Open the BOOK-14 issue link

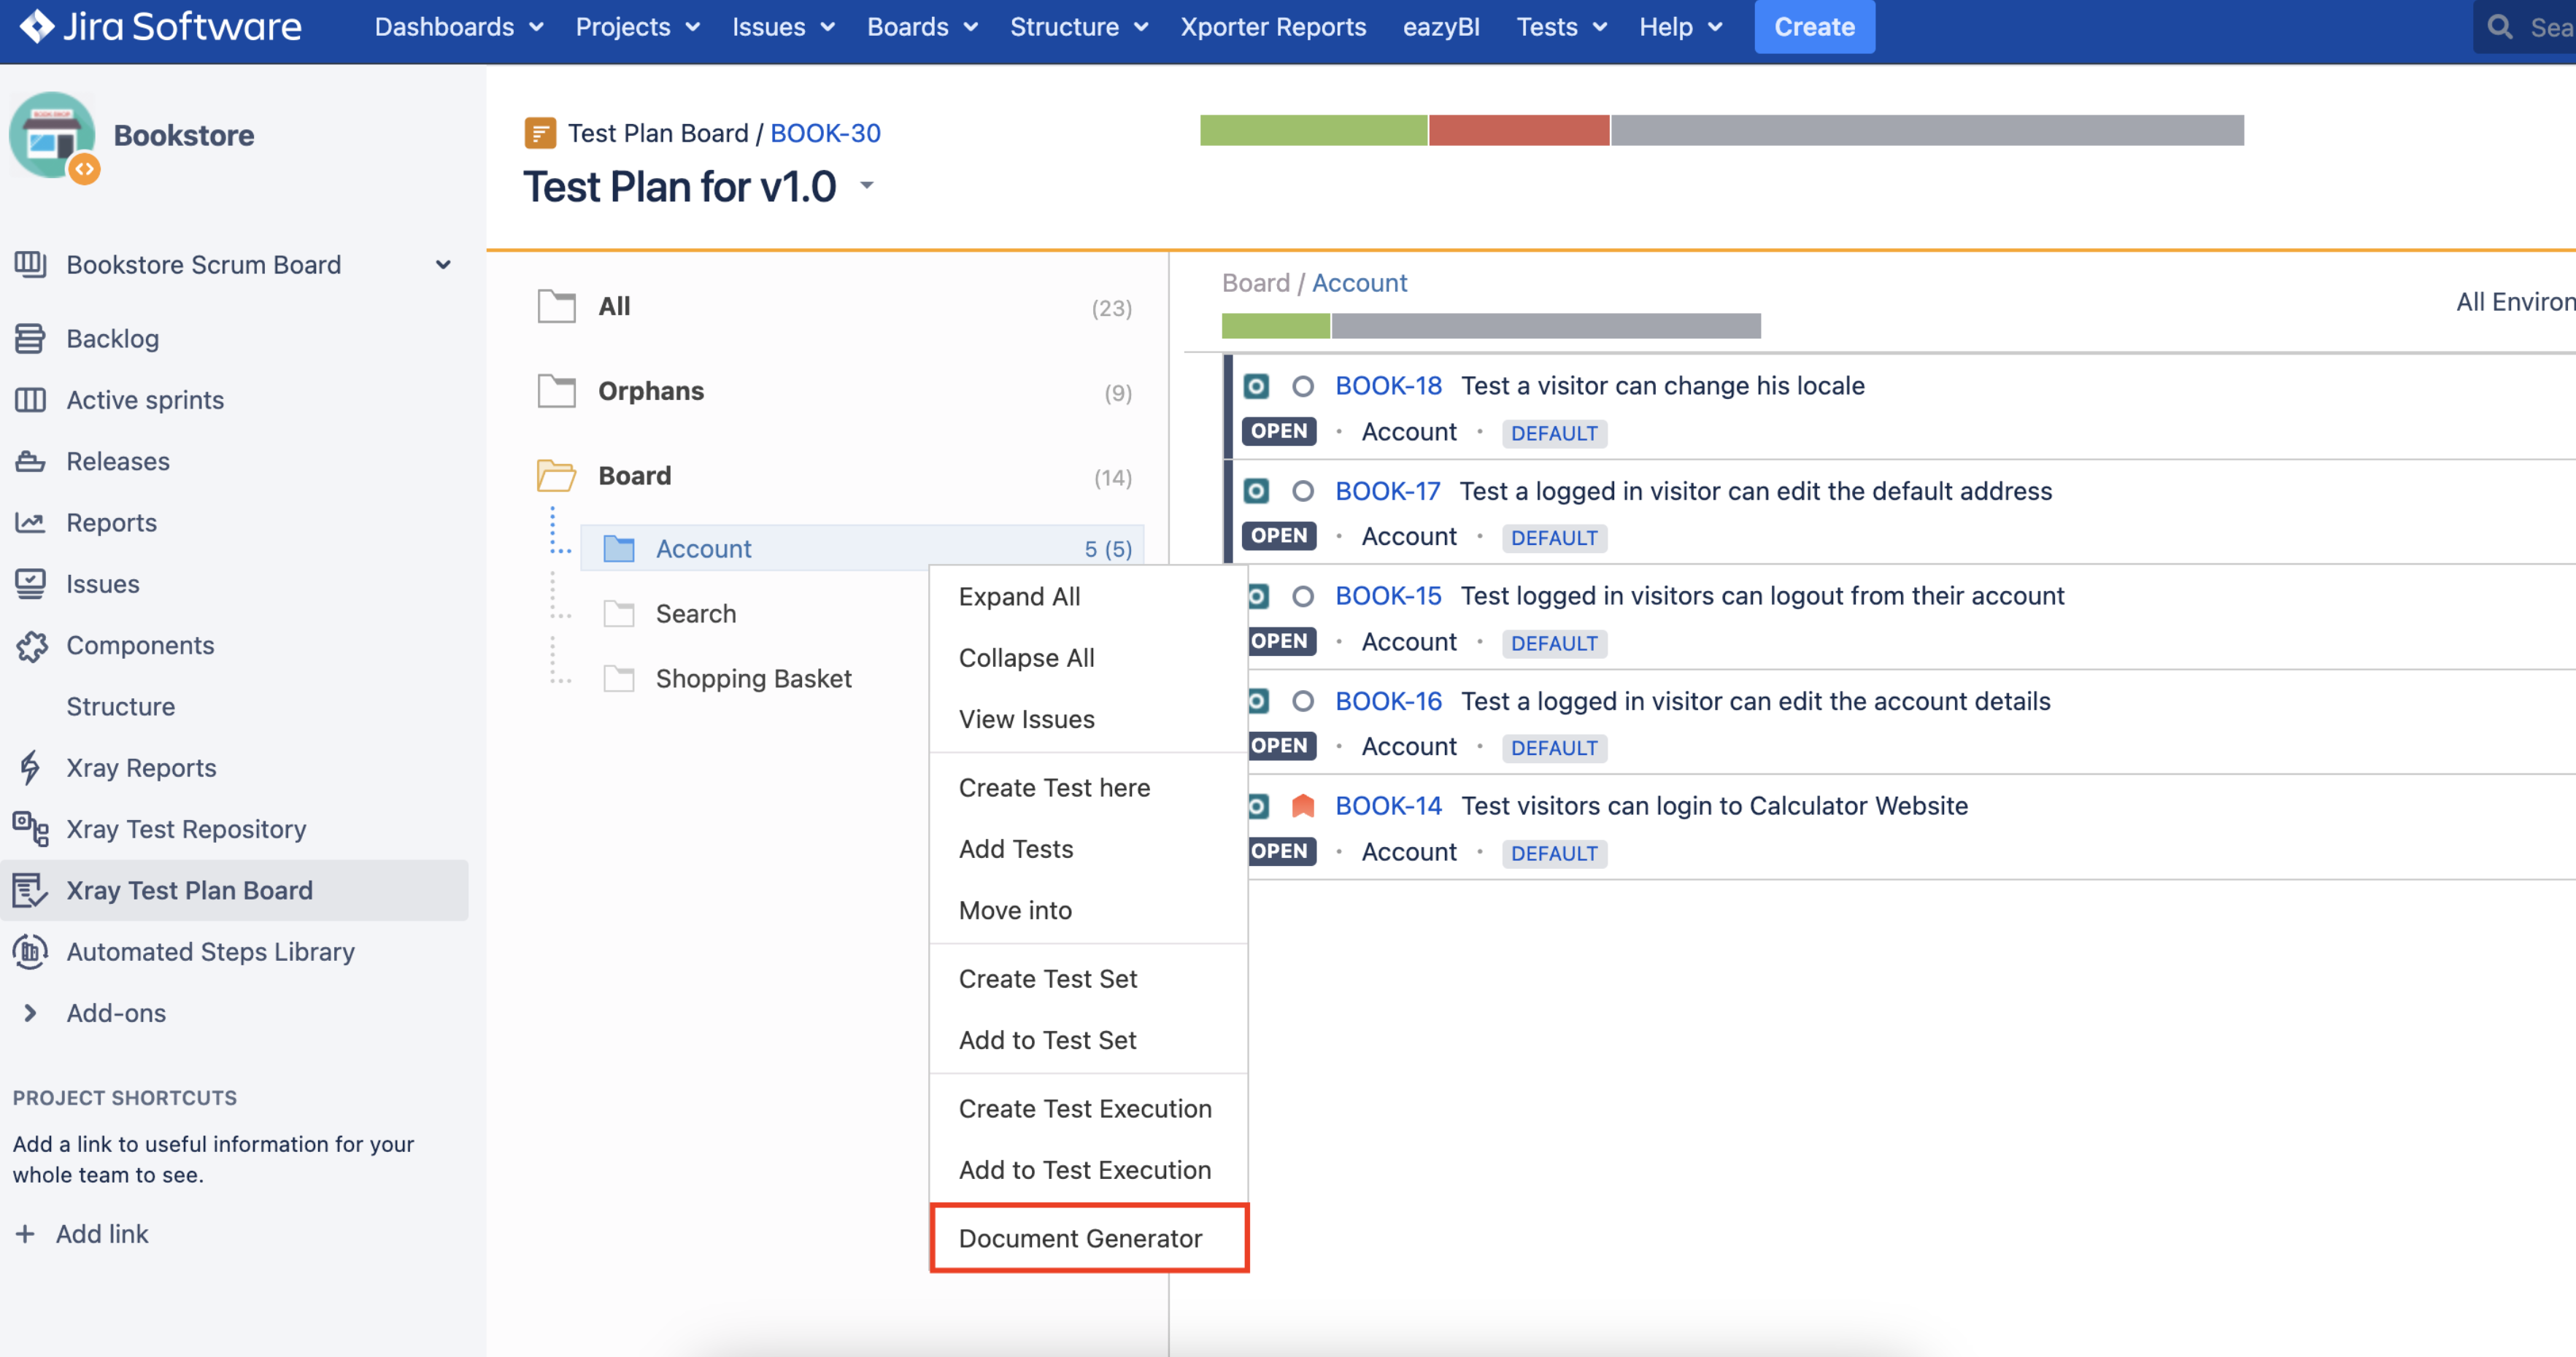coord(1388,805)
